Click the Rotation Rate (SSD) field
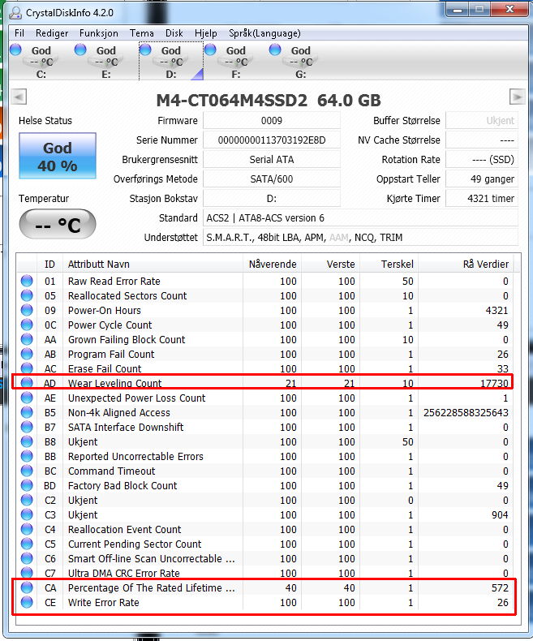Screen dimensions: 533x641 [482, 159]
